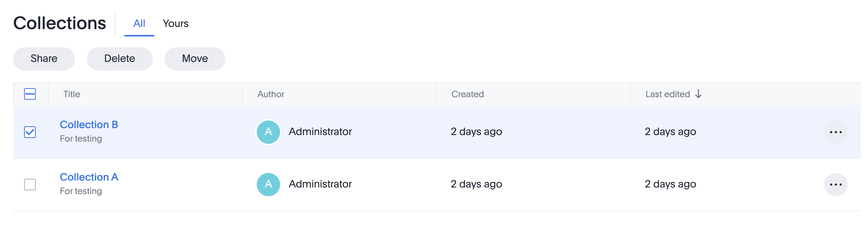Click the Last edited sort arrow
This screenshot has width=868, height=249.
coord(698,94)
